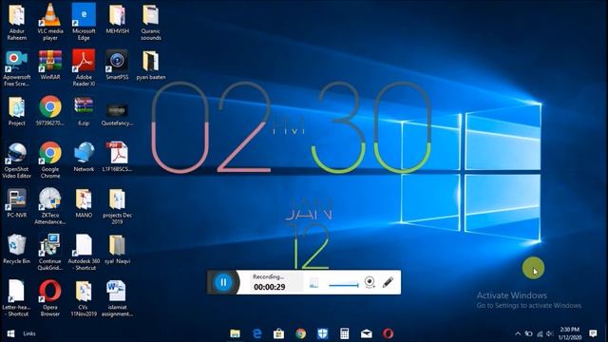Open the pyari baaten folder

(x=150, y=66)
